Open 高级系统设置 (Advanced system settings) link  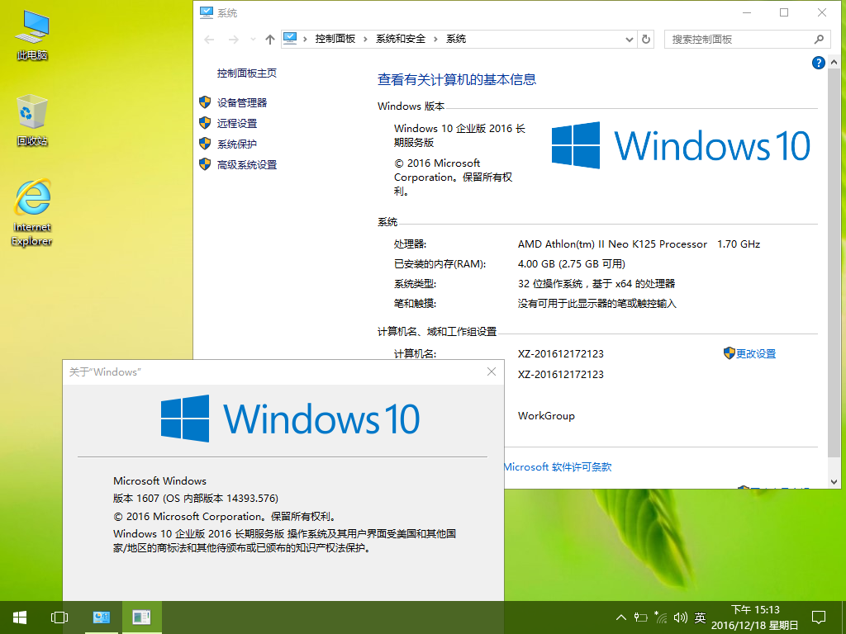point(246,164)
